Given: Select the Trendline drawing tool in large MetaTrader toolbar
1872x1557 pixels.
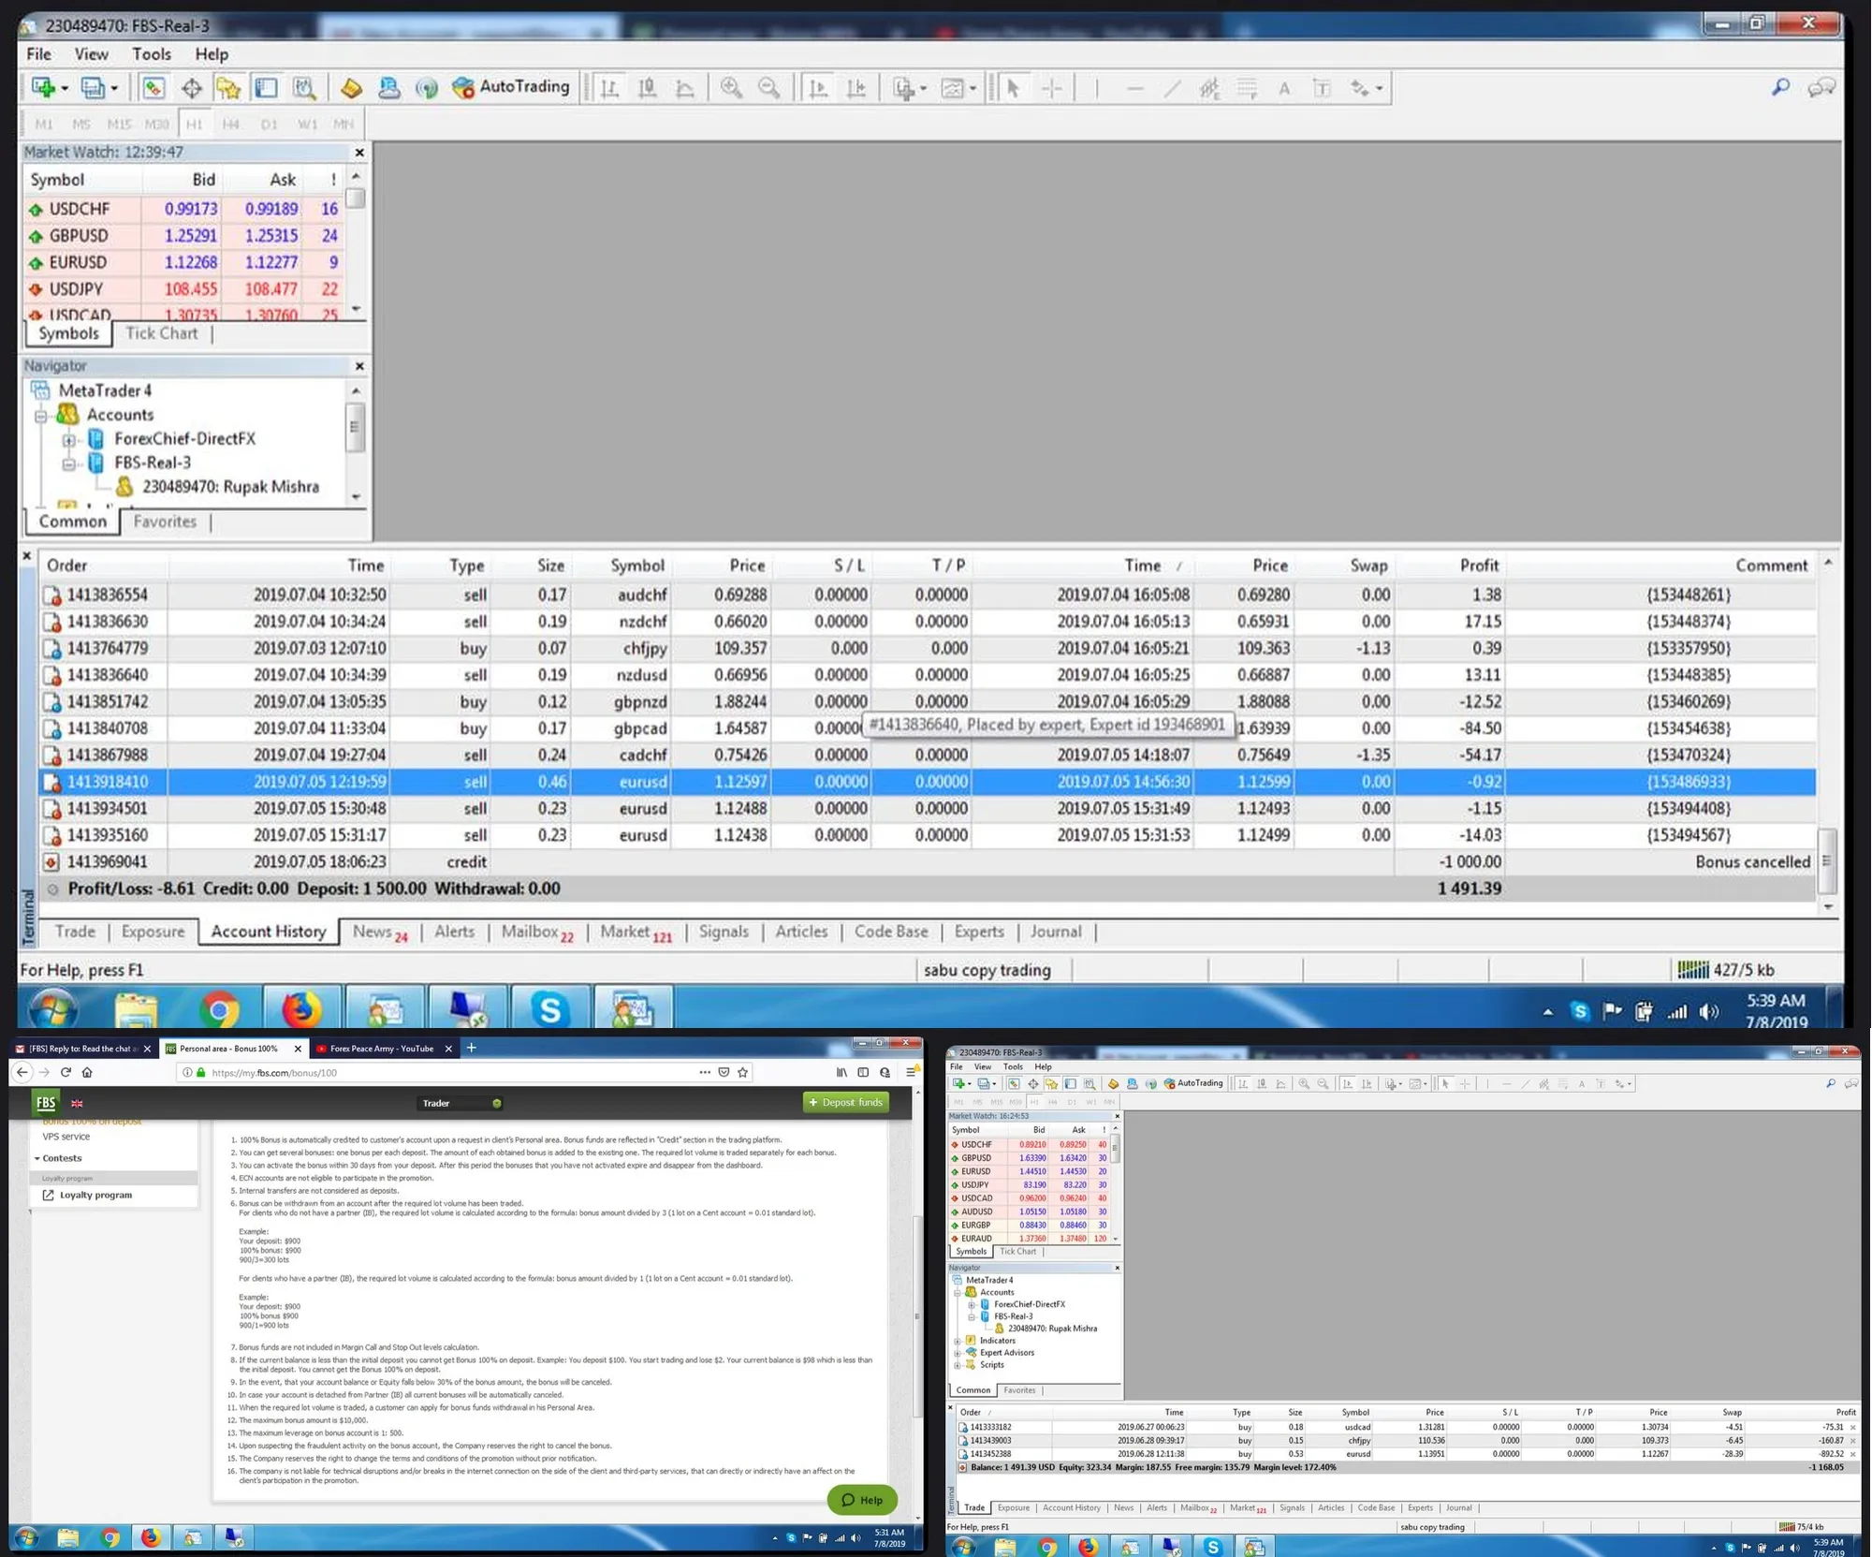Looking at the screenshot, I should click(1172, 88).
